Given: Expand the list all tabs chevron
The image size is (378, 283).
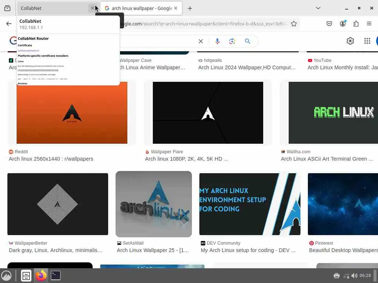Looking at the screenshot, I should (x=318, y=8).
